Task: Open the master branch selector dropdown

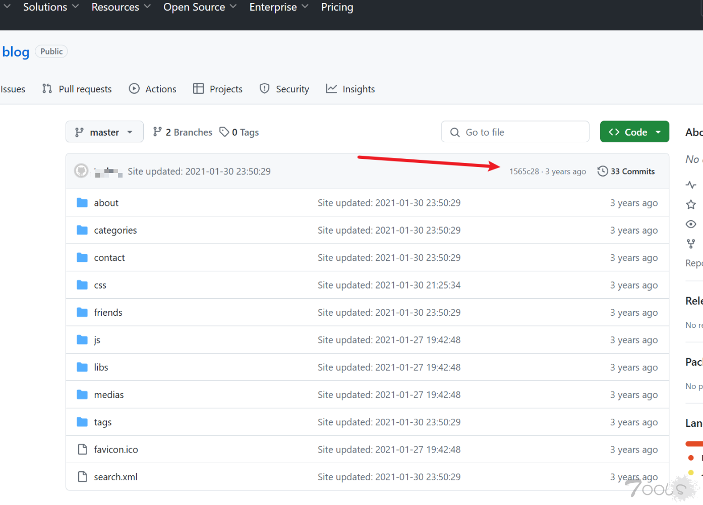Action: click(104, 132)
